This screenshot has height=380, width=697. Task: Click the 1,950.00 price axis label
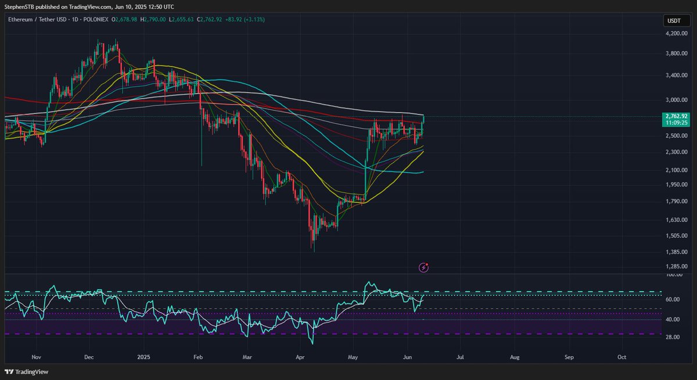[x=677, y=185]
